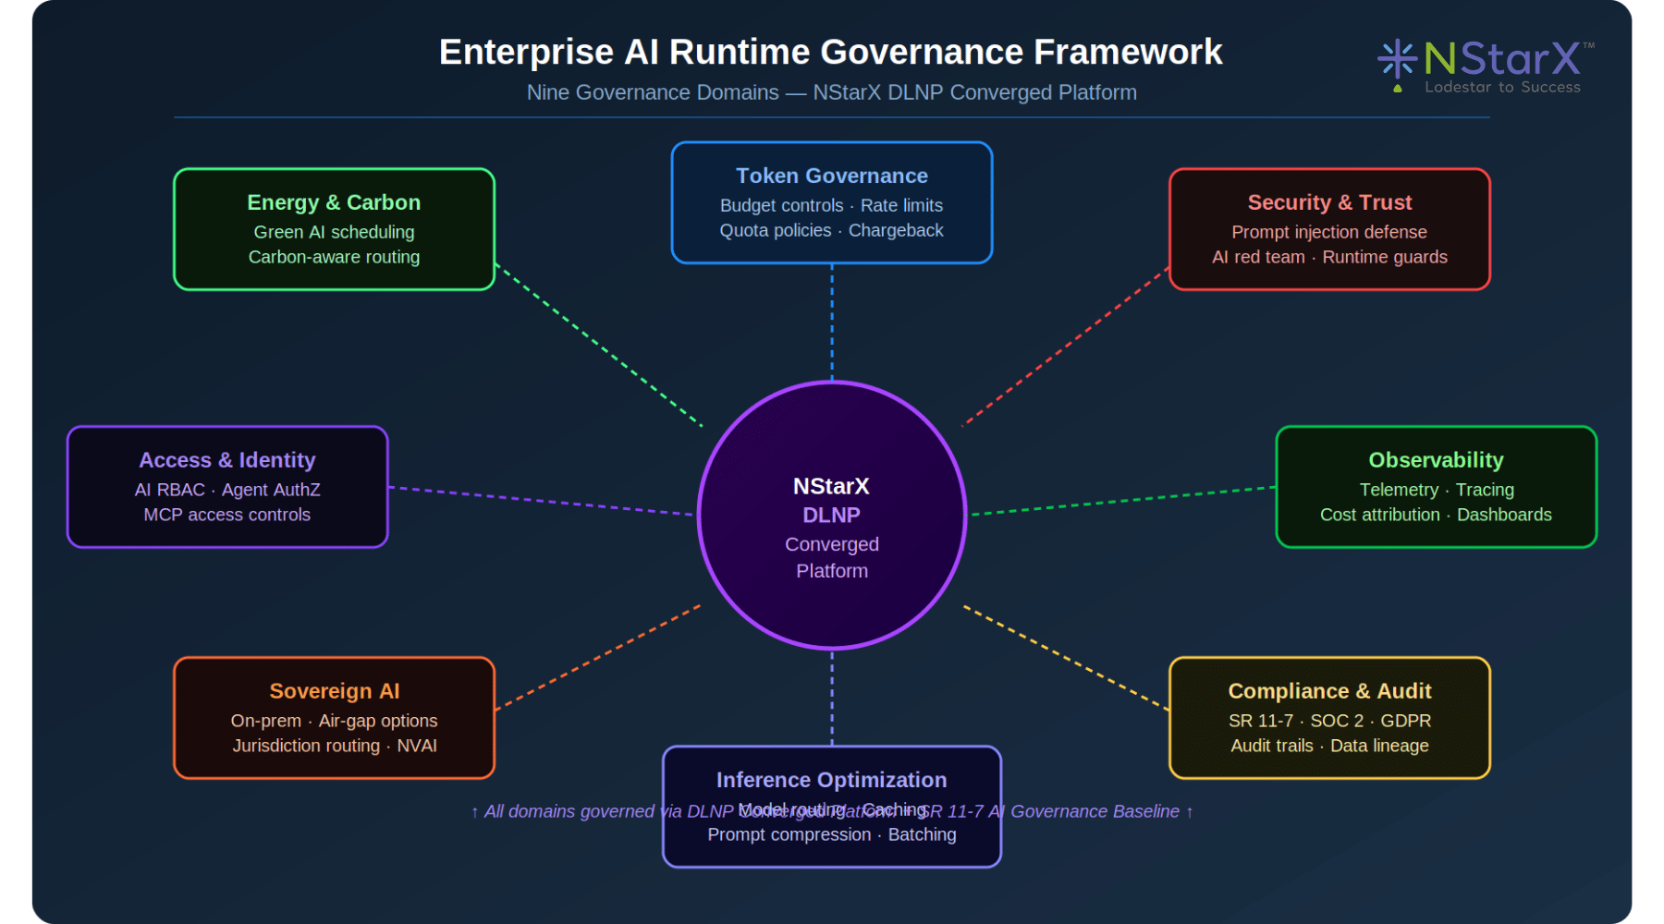Screen dimensions: 1664x924
Task: Click the NStarX wordmark text
Action: [x=1503, y=59]
